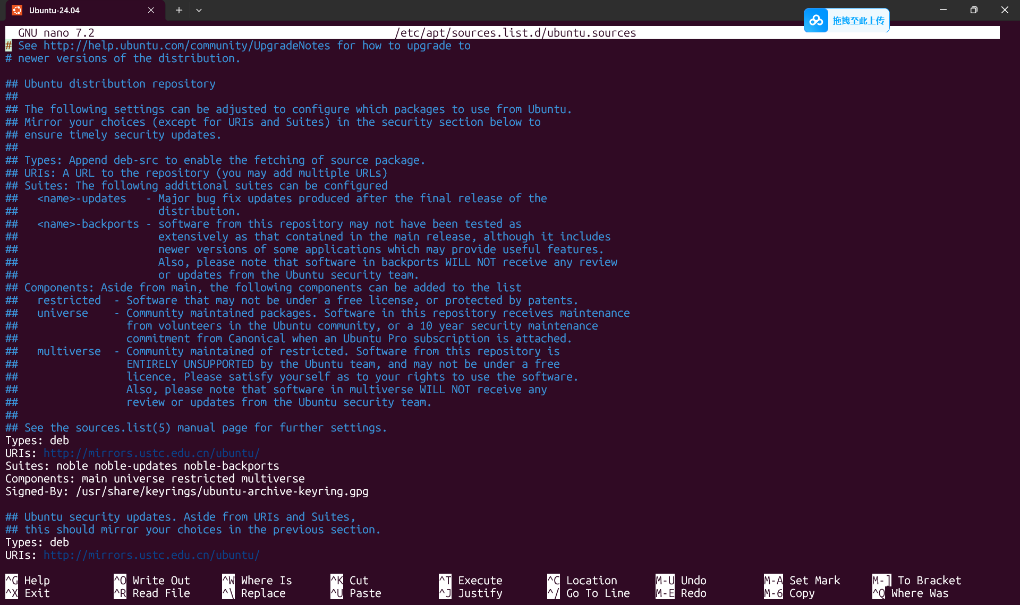
Task: Click the 'See the sources.list(5) manual page' line
Action: pyautogui.click(x=197, y=428)
